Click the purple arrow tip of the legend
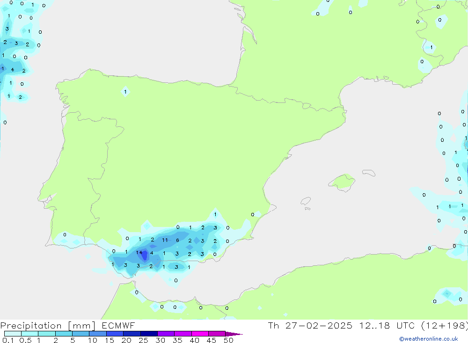 pos(234,334)
